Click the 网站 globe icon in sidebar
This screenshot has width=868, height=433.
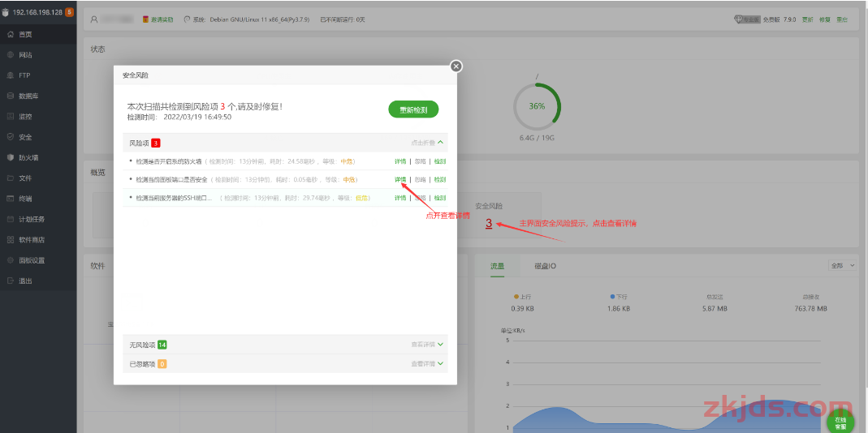pyautogui.click(x=10, y=55)
